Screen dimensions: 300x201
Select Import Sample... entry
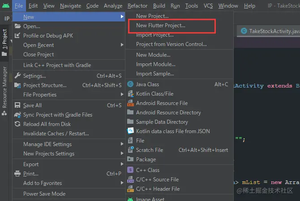[179, 74]
